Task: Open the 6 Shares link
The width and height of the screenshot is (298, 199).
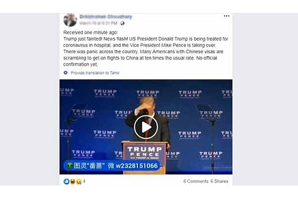Action: click(x=219, y=181)
